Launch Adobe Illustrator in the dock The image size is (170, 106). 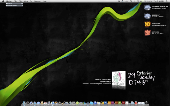point(109,103)
